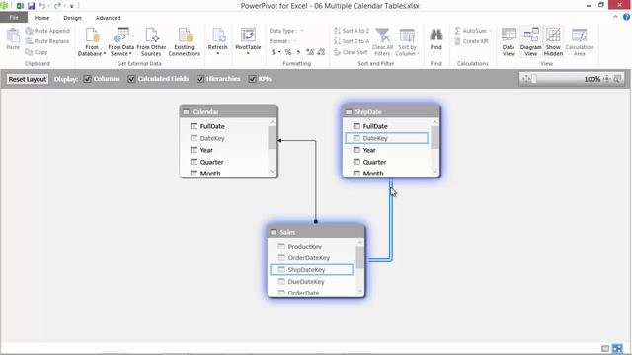Switch to Data View
The height and width of the screenshot is (355, 632).
coord(509,41)
